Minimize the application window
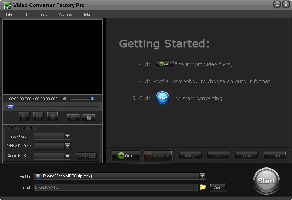The width and height of the screenshot is (292, 200). tap(277, 5)
